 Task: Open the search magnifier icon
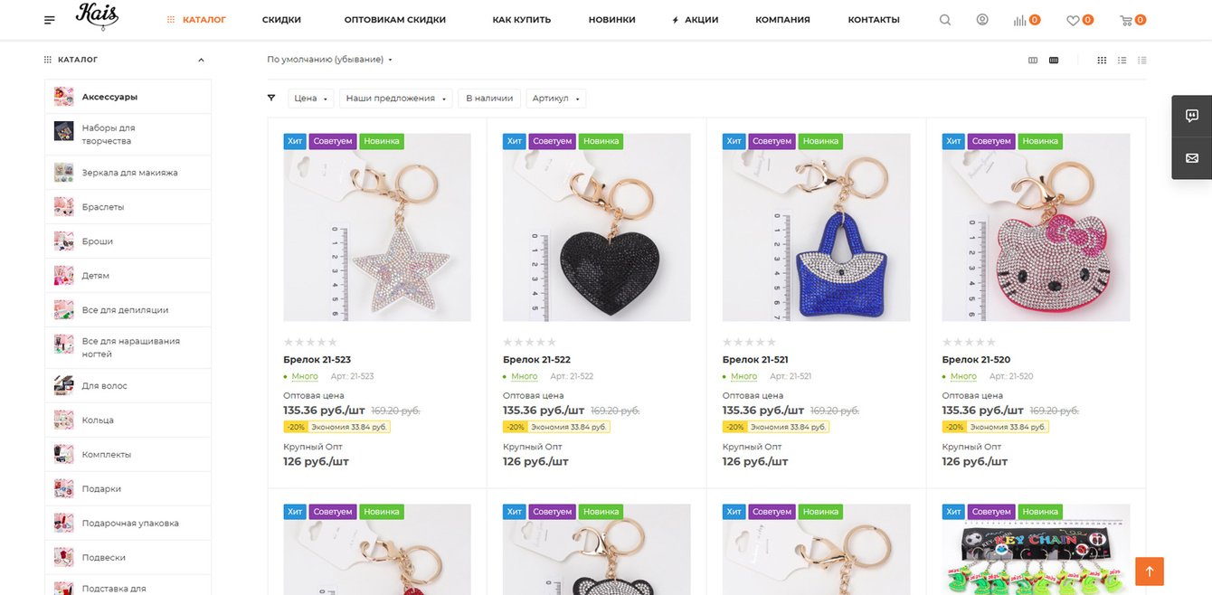click(945, 20)
